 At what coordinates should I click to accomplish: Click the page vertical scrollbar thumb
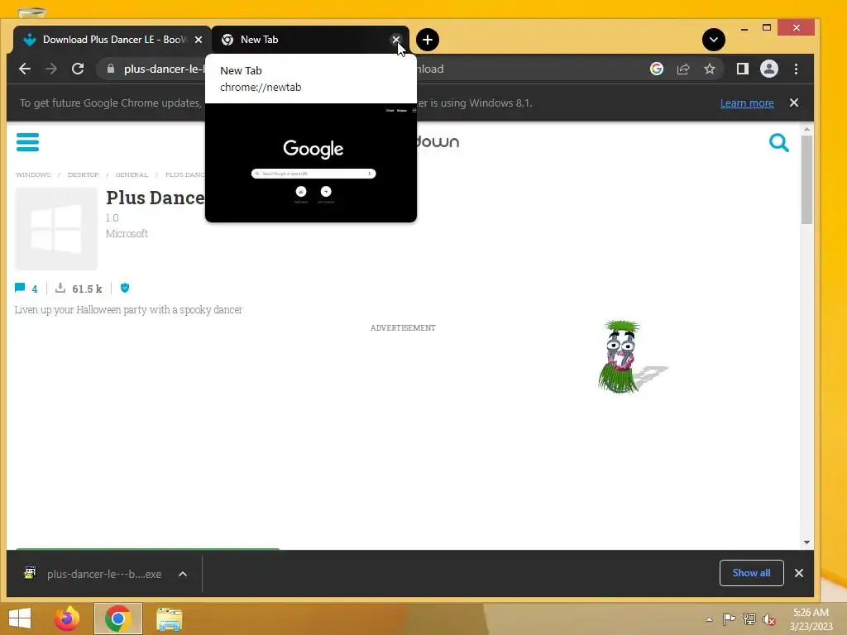806,179
